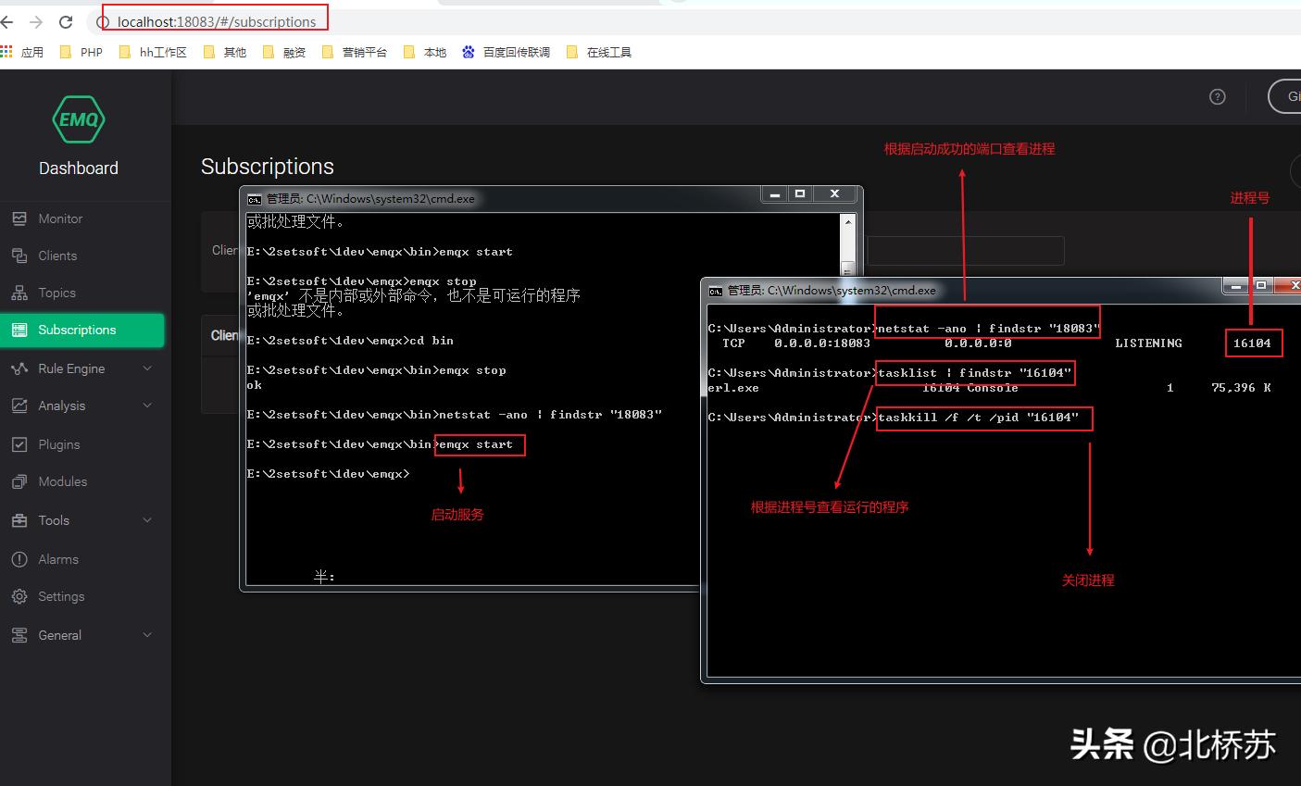
Task: Click the Topics sidebar icon
Action: point(19,293)
